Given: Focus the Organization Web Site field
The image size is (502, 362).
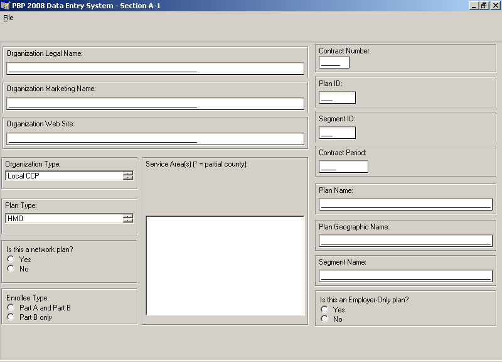Looking at the screenshot, I should [155, 139].
